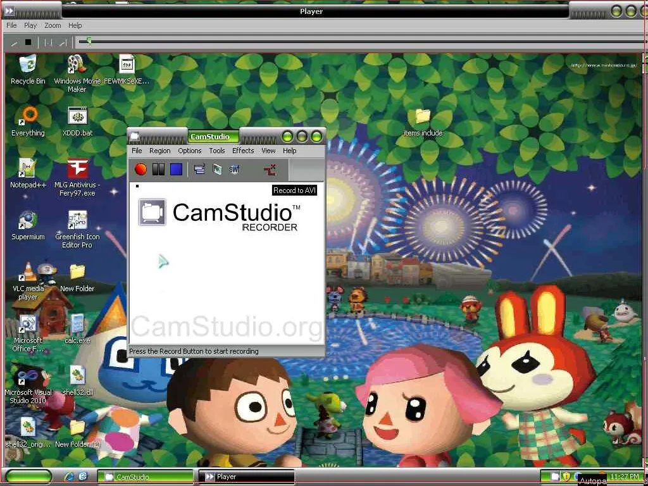Open CamStudio's Help menu
The width and height of the screenshot is (648, 486).
click(290, 151)
